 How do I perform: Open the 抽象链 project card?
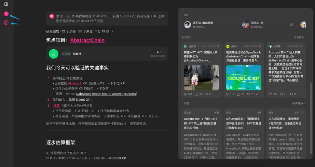107,54
